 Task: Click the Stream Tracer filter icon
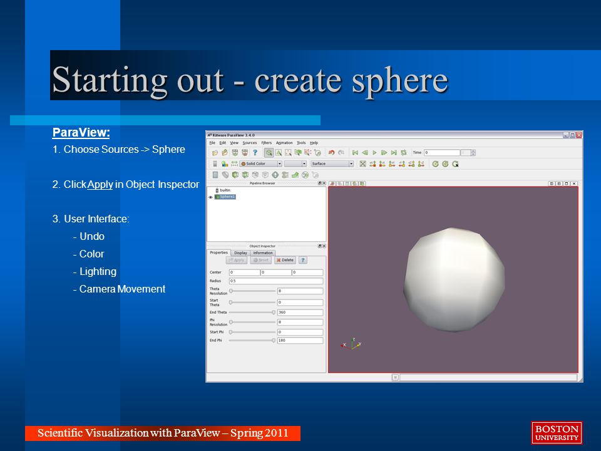click(x=285, y=175)
